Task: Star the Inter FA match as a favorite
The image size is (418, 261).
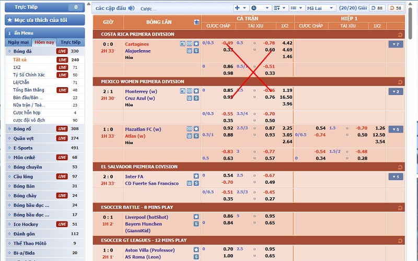Action: [196, 176]
